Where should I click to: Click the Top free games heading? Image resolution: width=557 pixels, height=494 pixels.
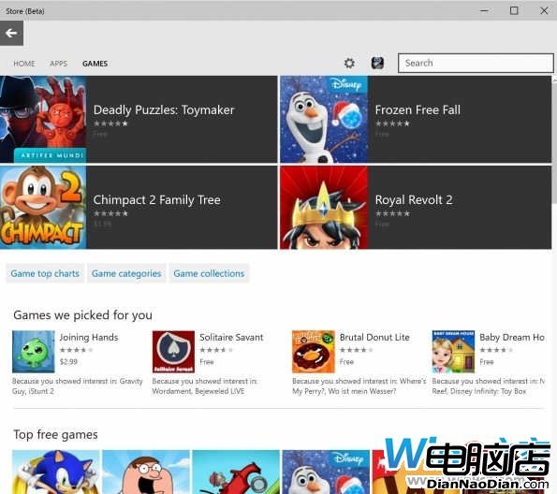[x=55, y=435]
